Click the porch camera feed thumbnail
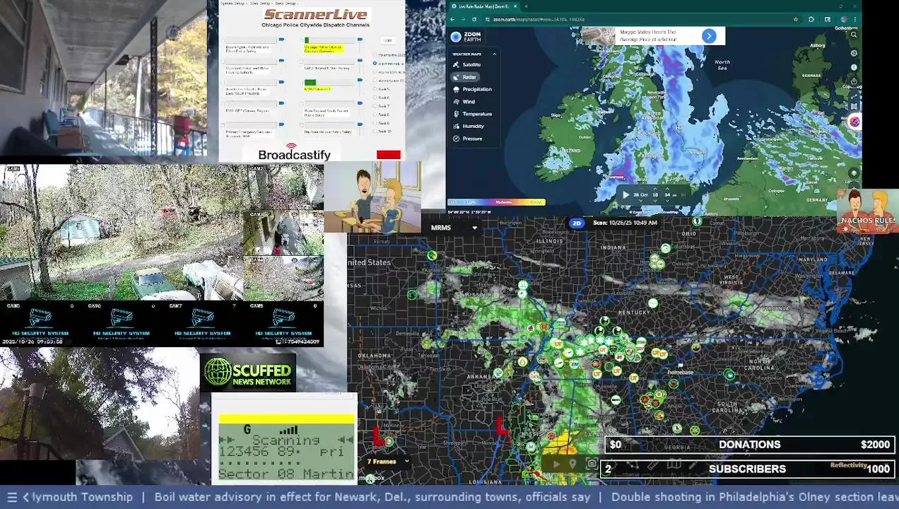This screenshot has width=899, height=509. [x=103, y=78]
